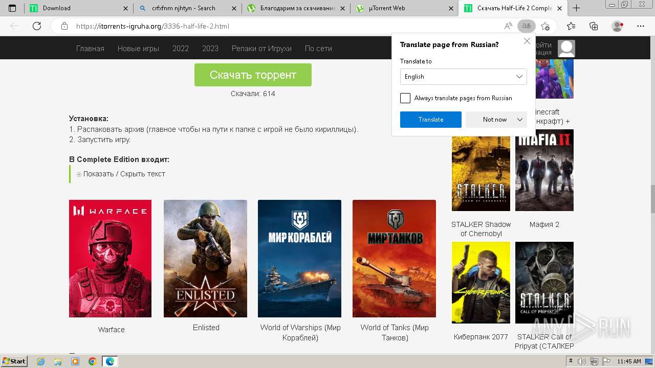Click the Enlisted cover image
Image resolution: width=655 pixels, height=368 pixels.
point(205,259)
